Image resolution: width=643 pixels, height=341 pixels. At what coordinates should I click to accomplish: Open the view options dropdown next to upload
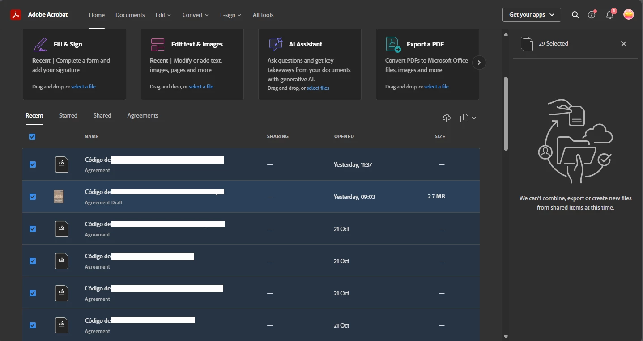[x=468, y=118]
